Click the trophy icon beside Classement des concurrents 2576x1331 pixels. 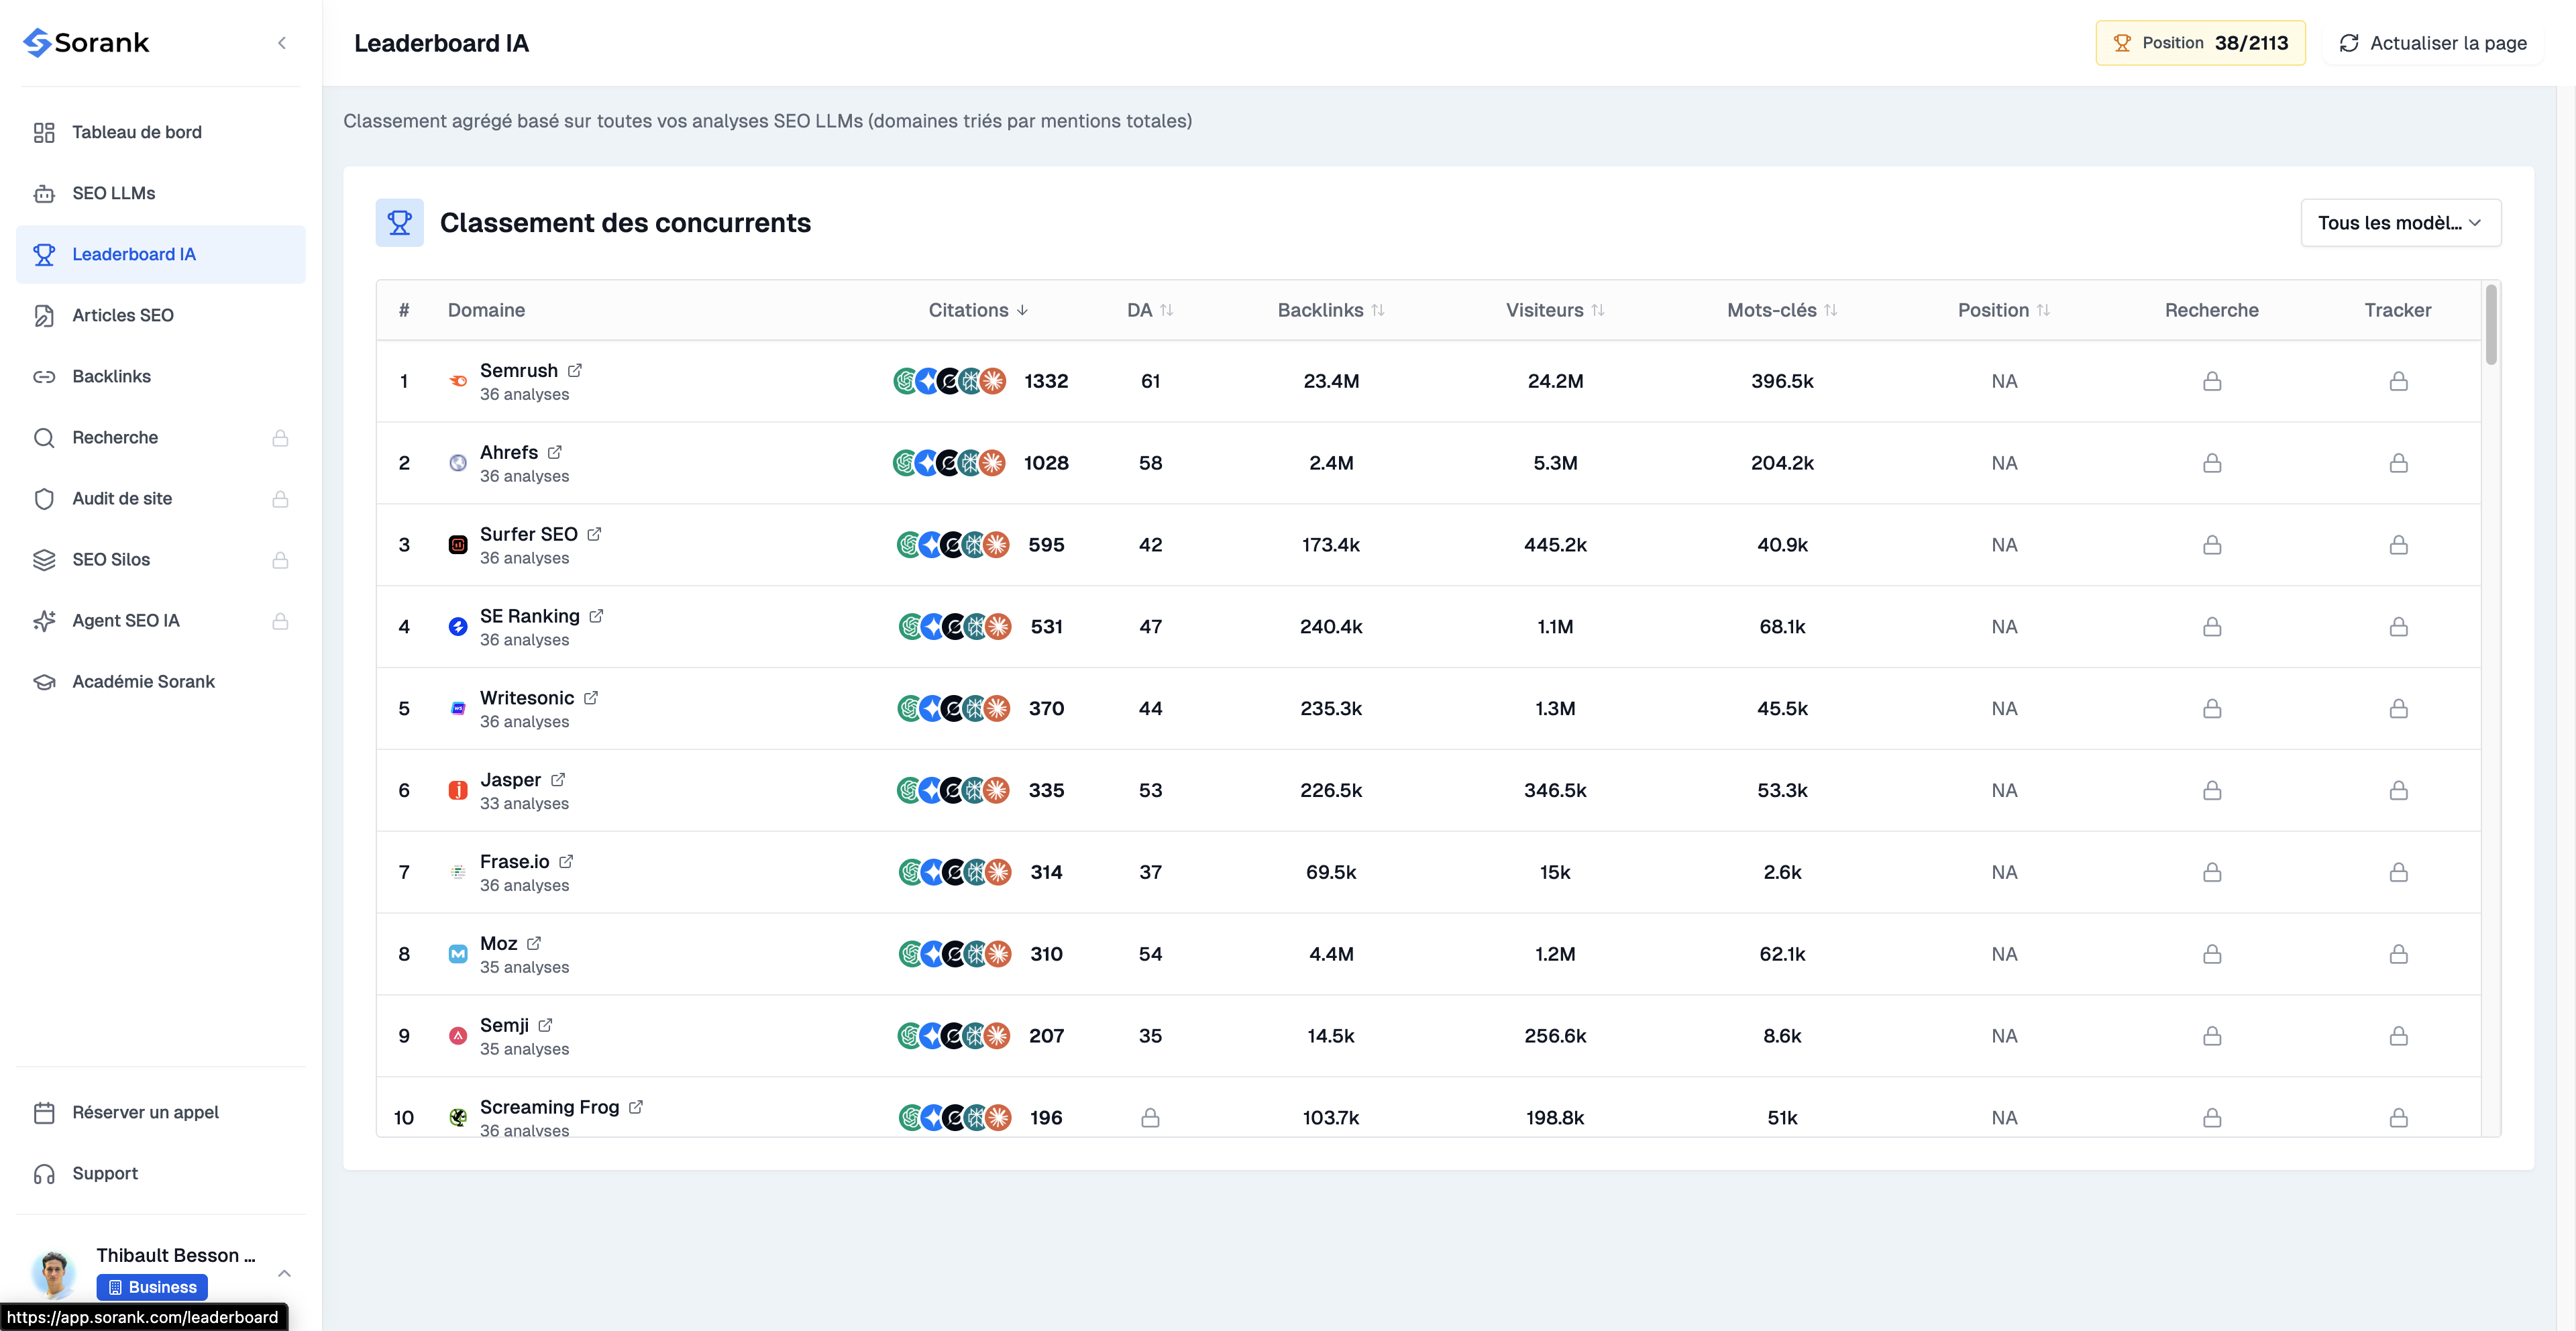click(x=399, y=222)
